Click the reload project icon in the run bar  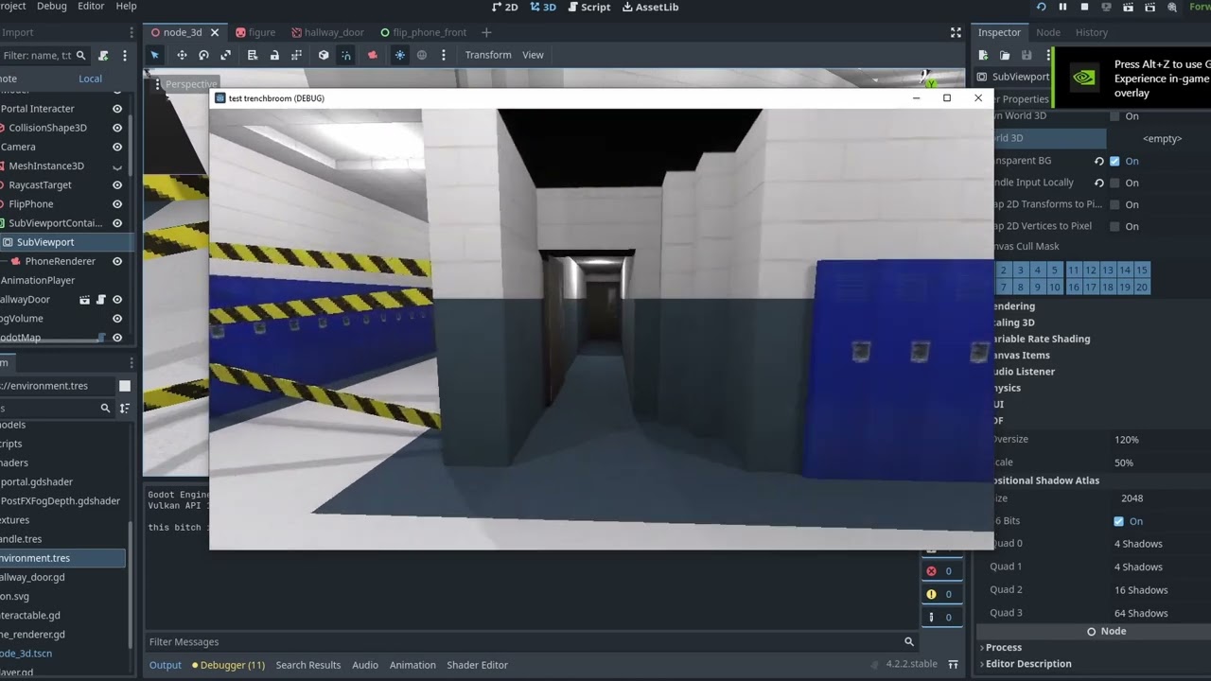(1041, 7)
